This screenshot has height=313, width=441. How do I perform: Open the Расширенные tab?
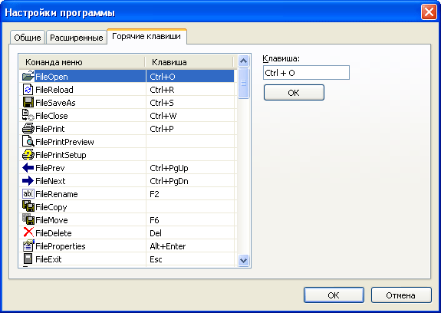coord(76,38)
